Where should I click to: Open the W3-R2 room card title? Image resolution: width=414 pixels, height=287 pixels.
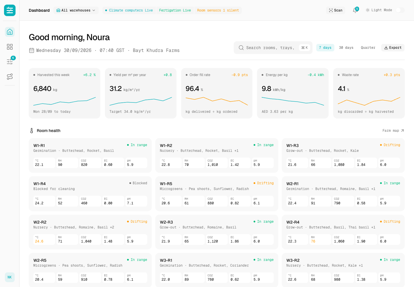click(293, 260)
